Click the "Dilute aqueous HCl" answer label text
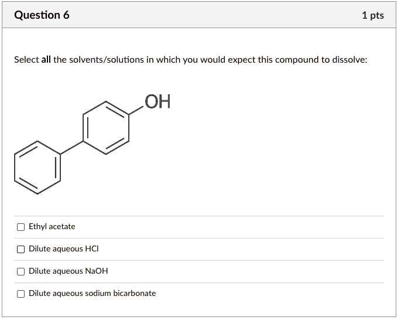Viewport: 401px width, 320px height. [64, 249]
